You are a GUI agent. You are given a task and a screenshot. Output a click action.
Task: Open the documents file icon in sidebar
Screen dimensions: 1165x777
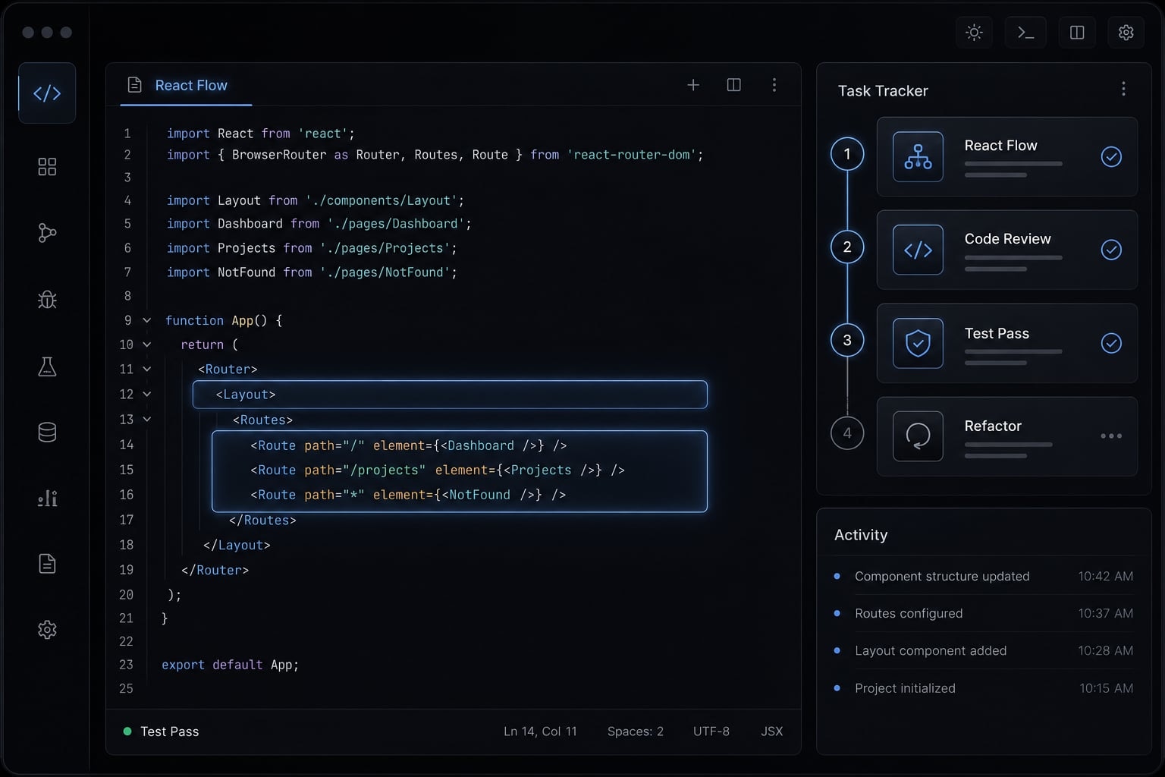[47, 564]
